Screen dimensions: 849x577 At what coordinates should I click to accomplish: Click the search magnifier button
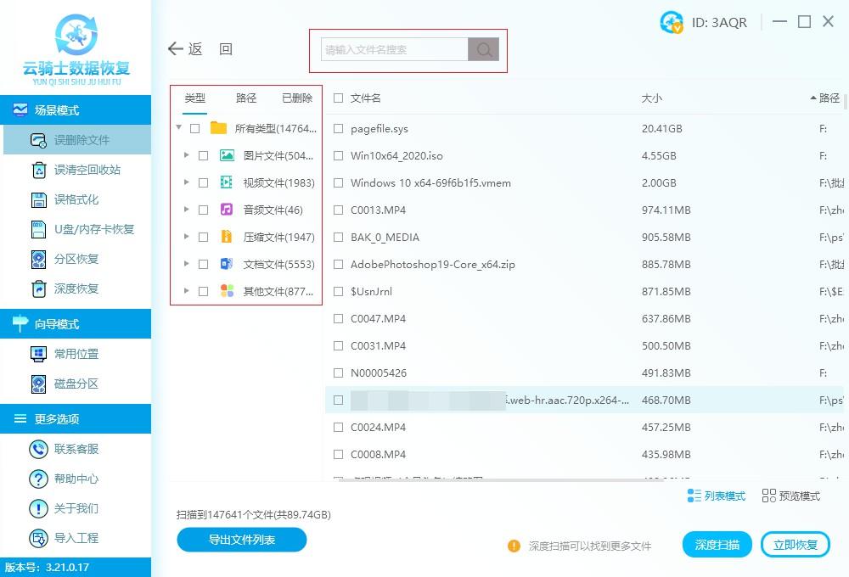coord(484,50)
